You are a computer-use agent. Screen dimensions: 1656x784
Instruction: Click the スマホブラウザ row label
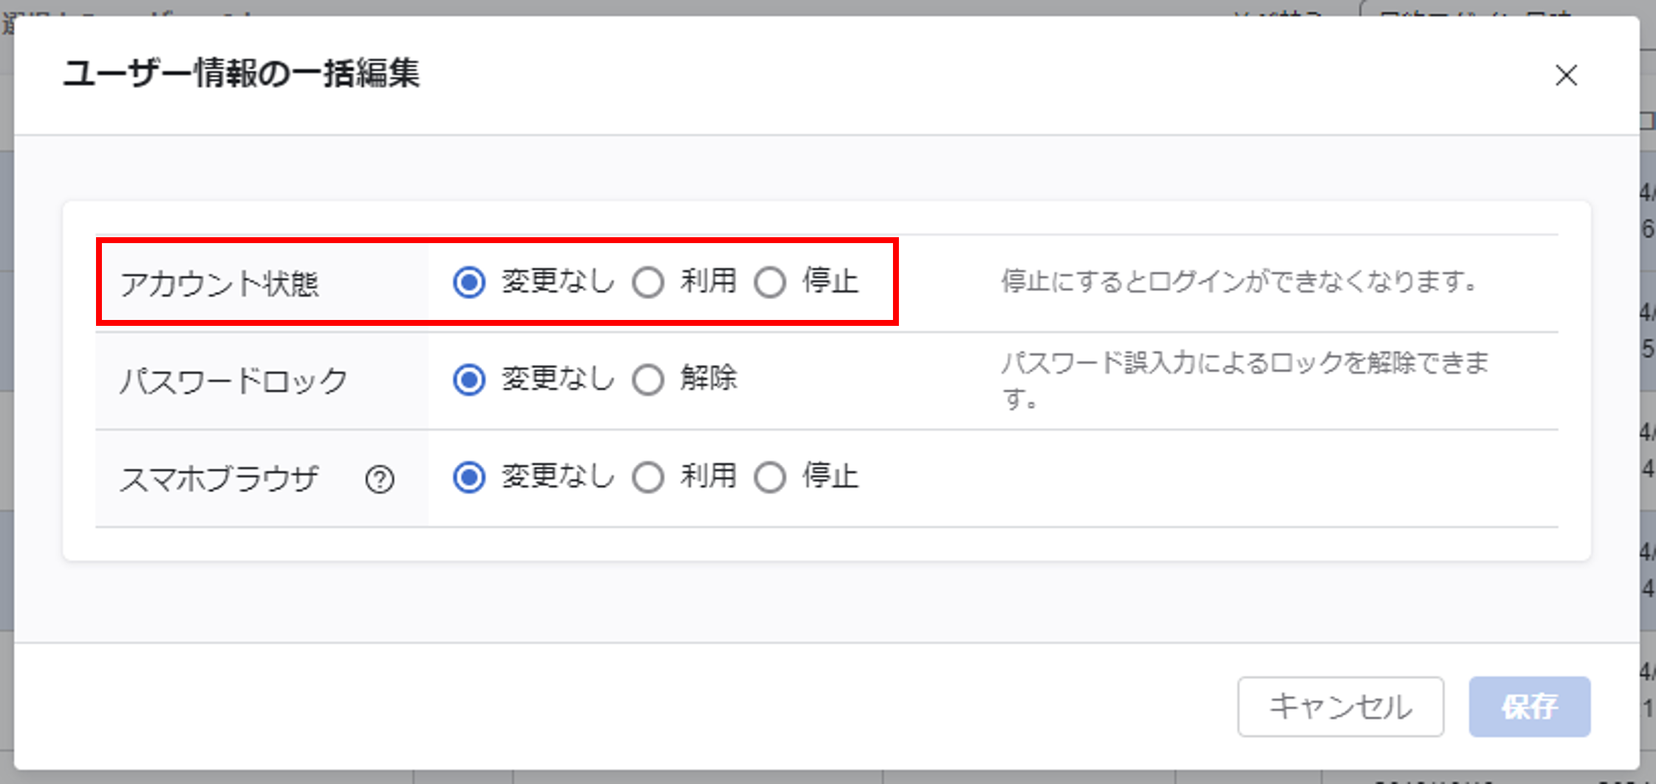[x=219, y=479]
